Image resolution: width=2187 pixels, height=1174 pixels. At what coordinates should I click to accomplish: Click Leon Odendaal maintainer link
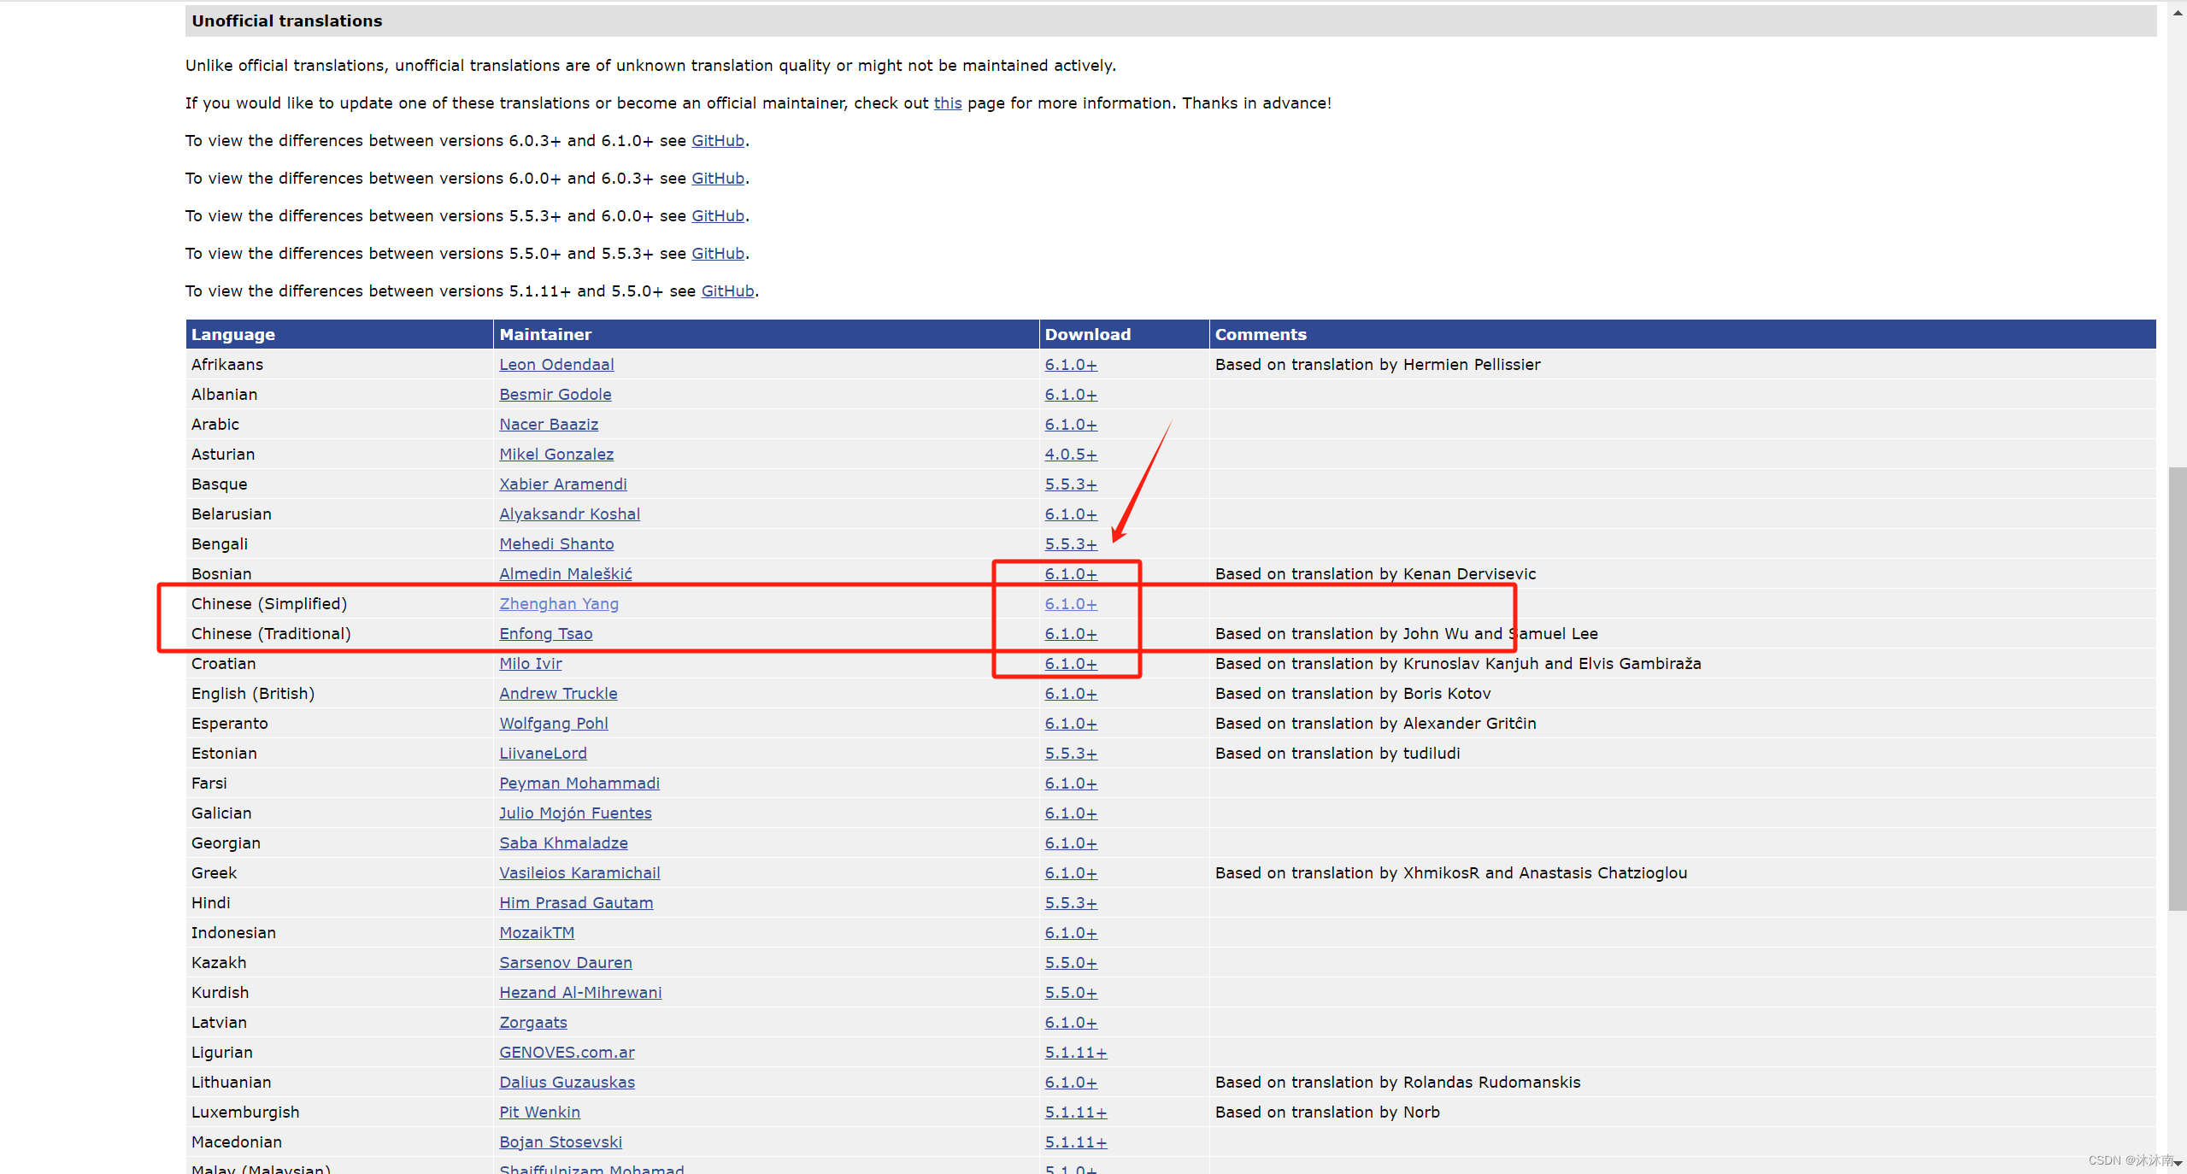(x=556, y=365)
